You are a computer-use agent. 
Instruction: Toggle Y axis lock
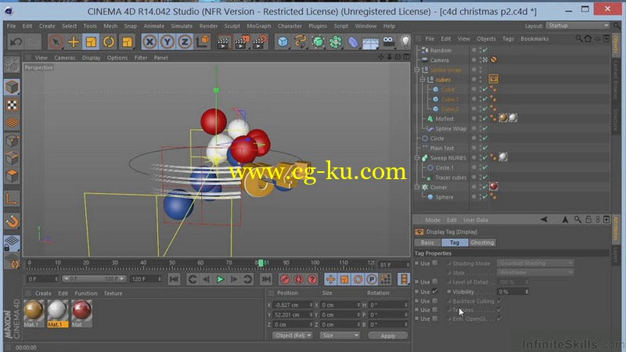(167, 41)
